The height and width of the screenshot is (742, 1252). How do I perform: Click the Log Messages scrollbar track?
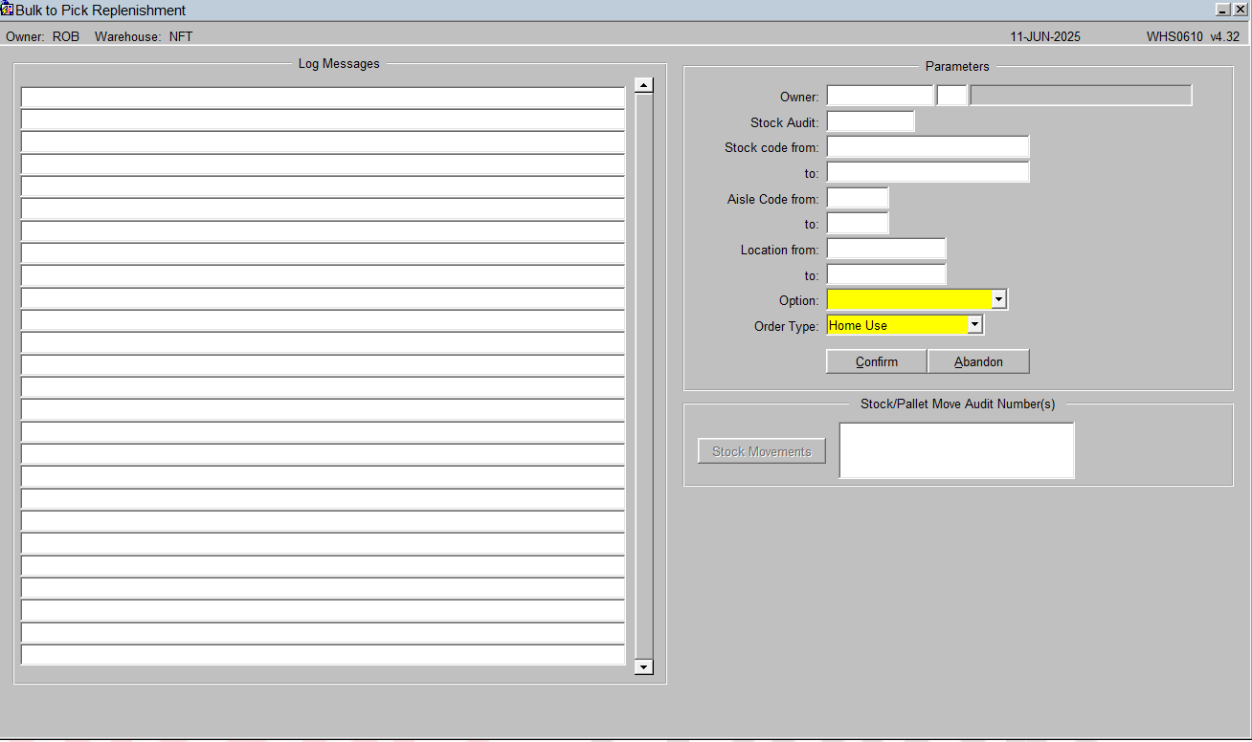point(644,376)
